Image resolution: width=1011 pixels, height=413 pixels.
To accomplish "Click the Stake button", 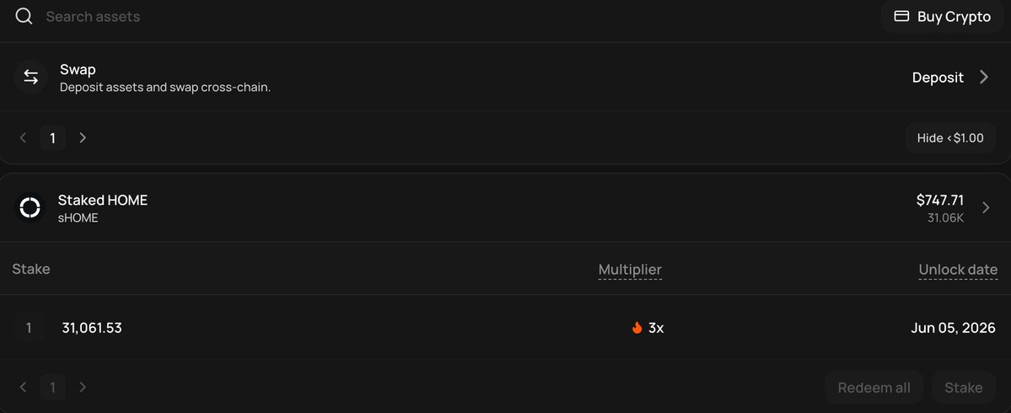I will pos(964,387).
